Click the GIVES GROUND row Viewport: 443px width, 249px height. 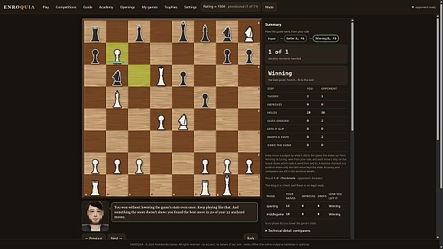point(306,120)
